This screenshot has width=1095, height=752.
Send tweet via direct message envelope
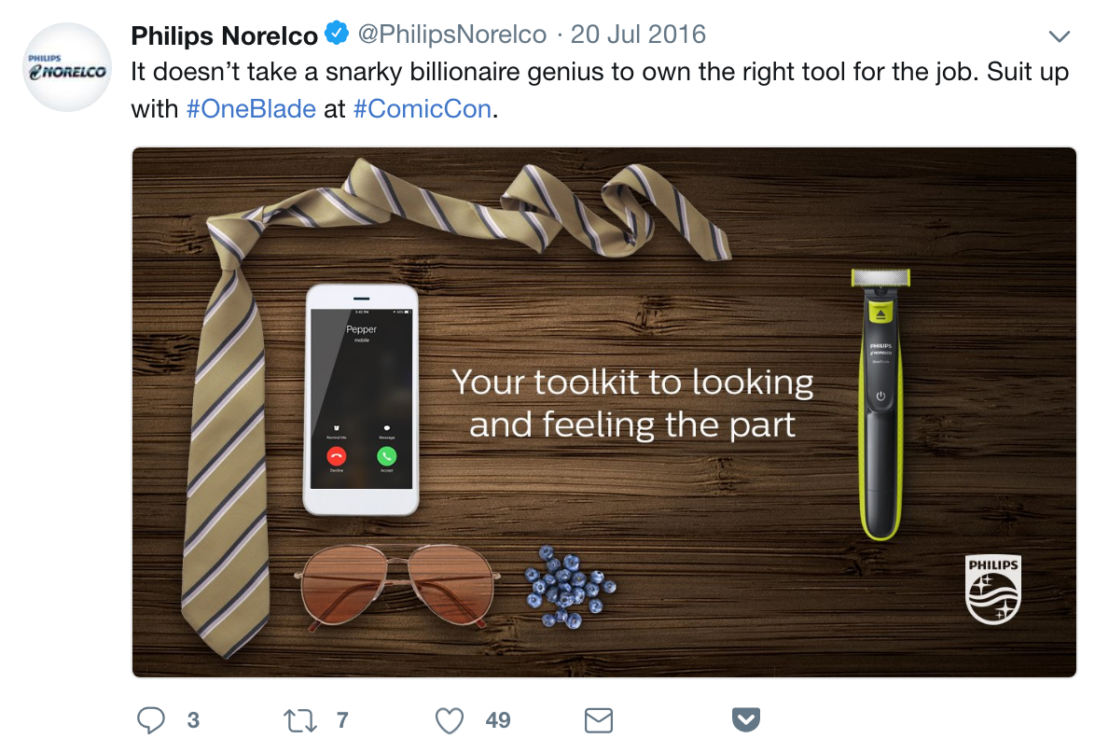(599, 720)
